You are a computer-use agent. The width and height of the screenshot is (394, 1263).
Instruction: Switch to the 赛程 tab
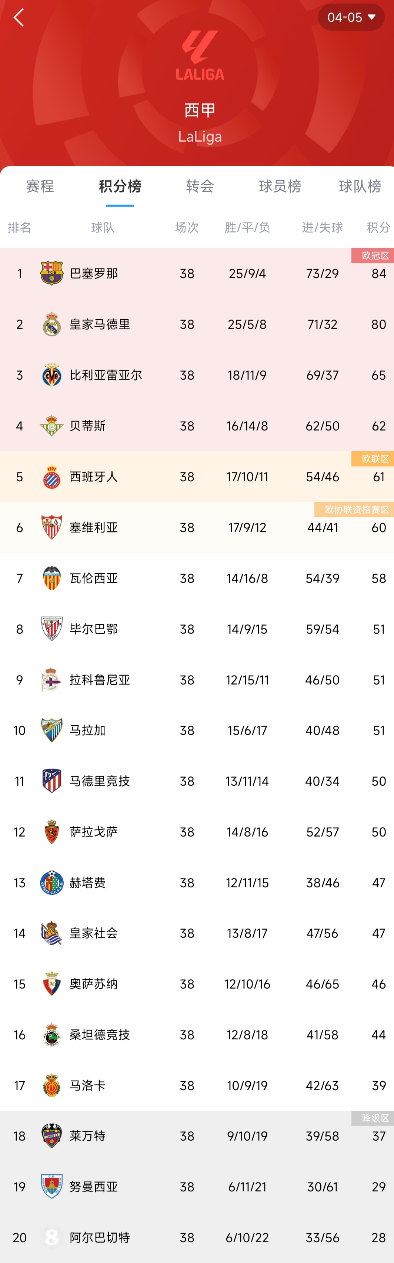(40, 186)
